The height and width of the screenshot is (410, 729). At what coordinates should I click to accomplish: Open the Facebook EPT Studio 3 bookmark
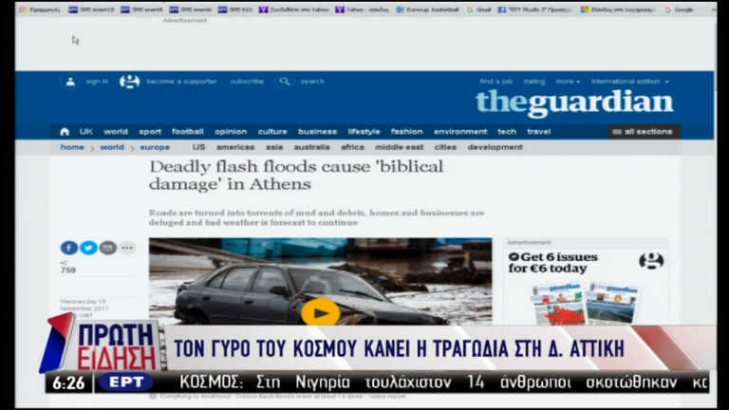535,9
